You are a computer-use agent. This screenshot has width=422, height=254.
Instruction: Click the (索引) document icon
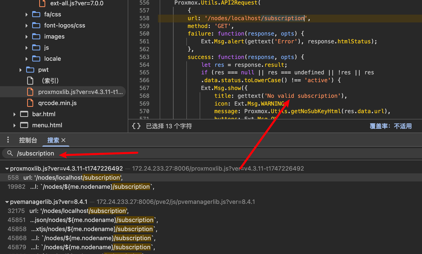click(x=30, y=81)
